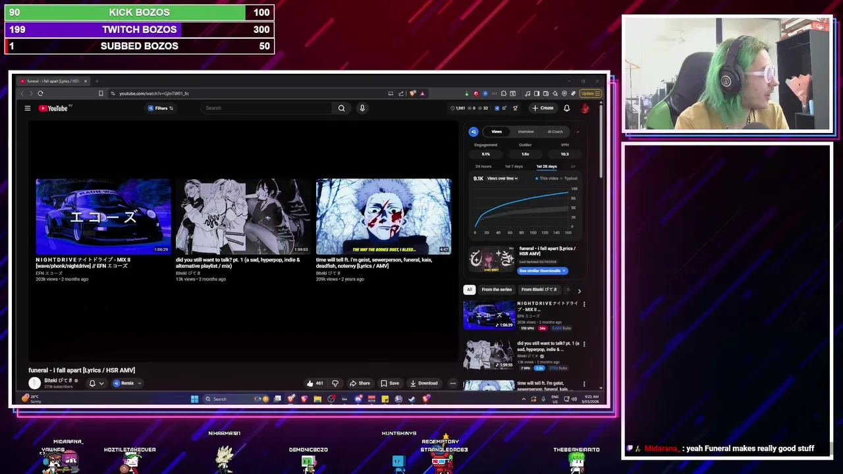Open the YouTube hamburger guide menu

click(28, 108)
